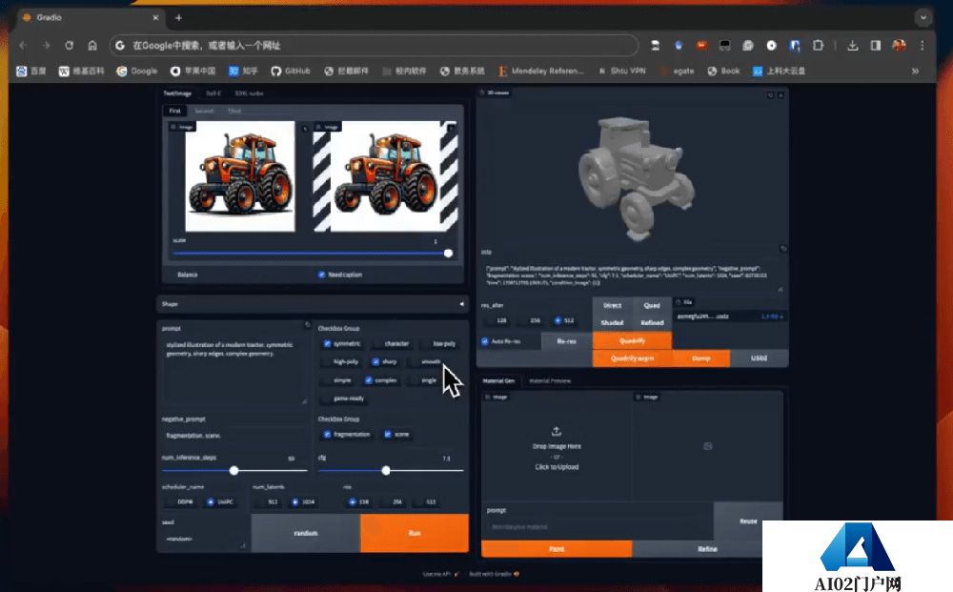Click the Balance button

click(187, 275)
